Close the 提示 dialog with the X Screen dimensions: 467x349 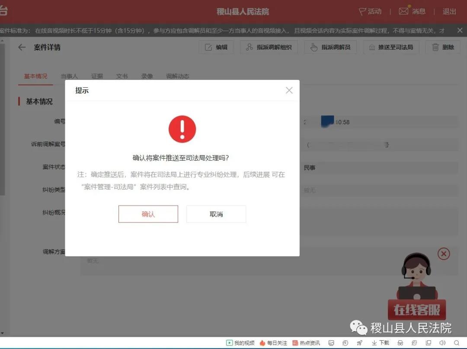pyautogui.click(x=289, y=90)
